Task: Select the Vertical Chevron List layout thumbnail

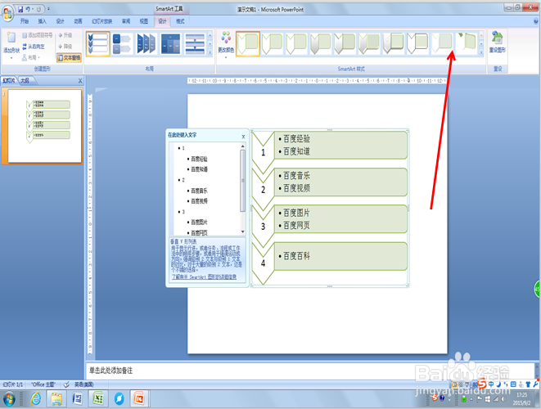Action: tap(98, 44)
